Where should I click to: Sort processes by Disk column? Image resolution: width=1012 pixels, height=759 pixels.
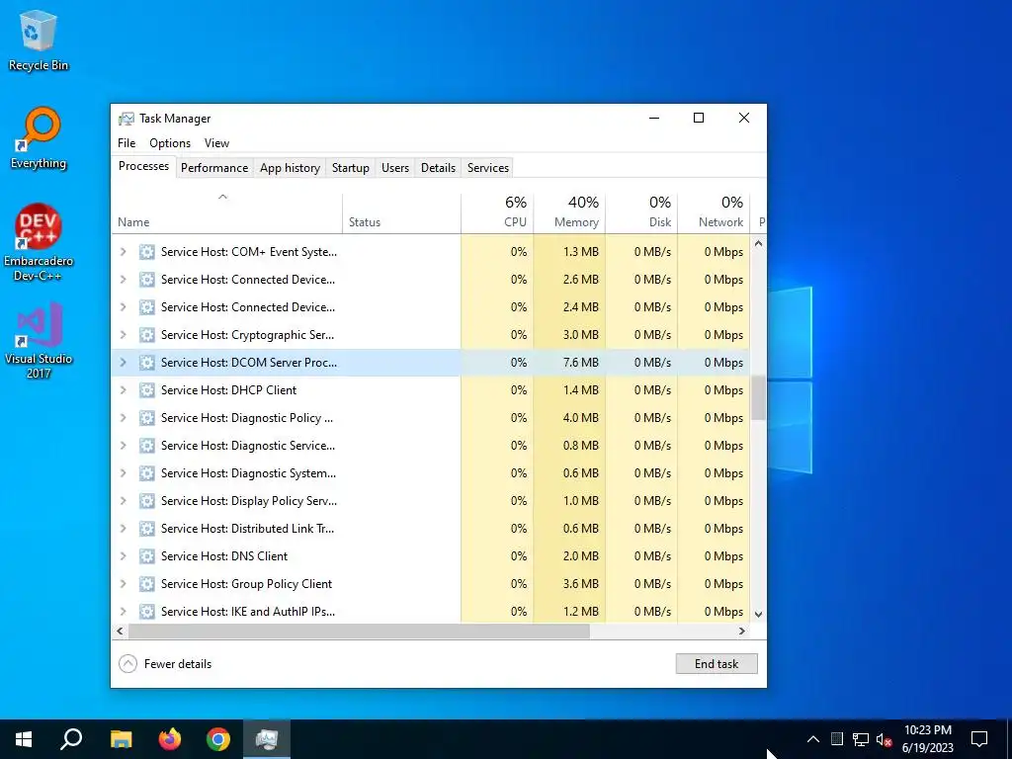(641, 213)
